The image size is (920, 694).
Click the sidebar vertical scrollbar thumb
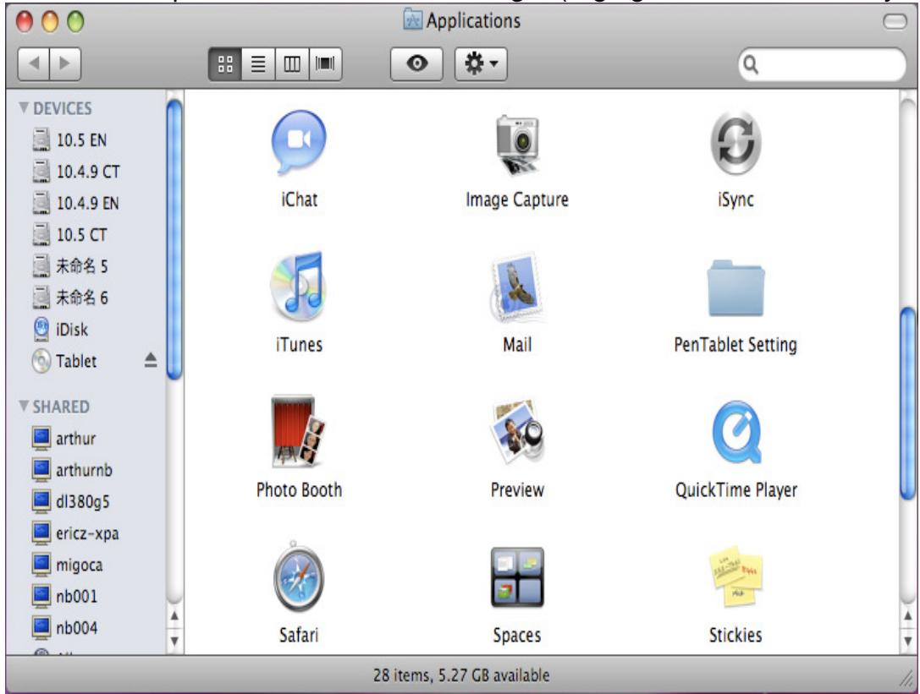tap(174, 239)
